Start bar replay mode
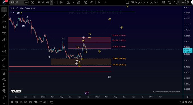 coord(92,2)
